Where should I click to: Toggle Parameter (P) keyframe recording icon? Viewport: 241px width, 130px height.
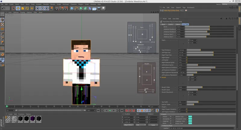tap(149, 110)
